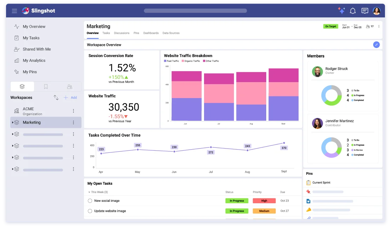
Task: Click the edit pencil on Workspace Overview
Action: pos(376,44)
